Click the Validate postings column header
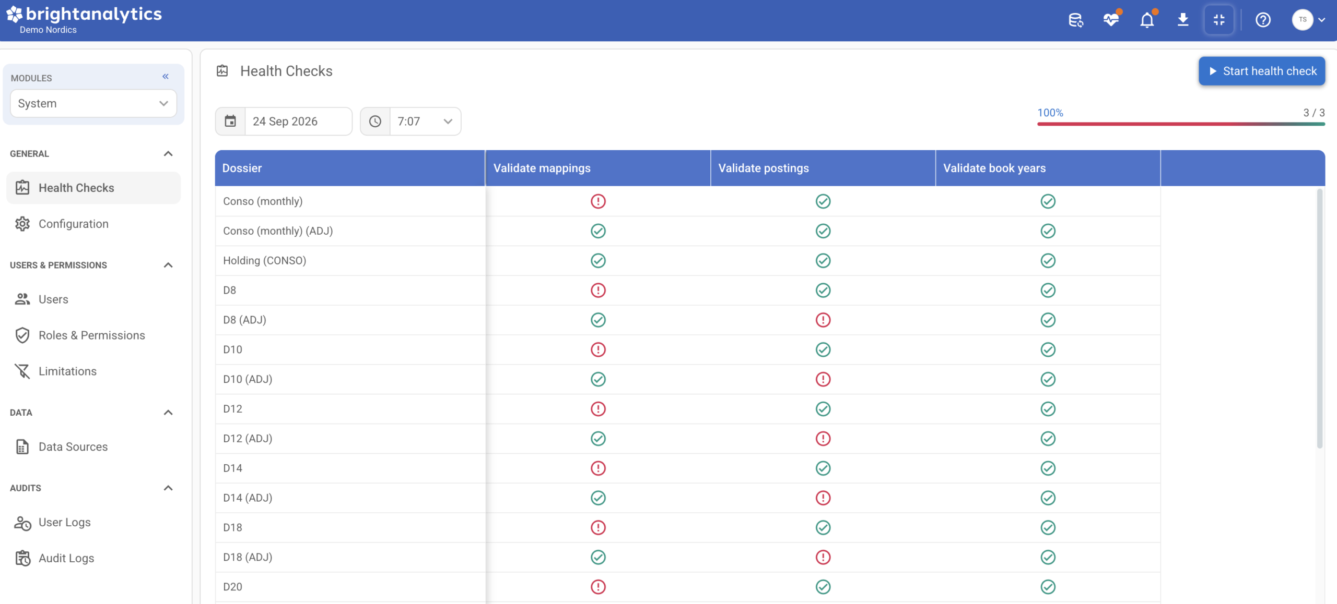This screenshot has height=604, width=1337. (823, 168)
